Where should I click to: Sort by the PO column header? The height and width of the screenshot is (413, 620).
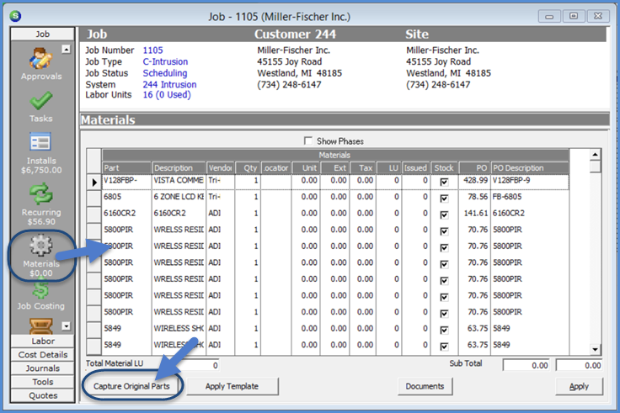[474, 167]
